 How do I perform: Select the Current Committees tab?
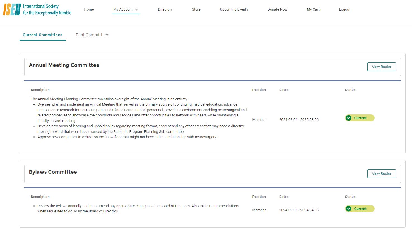tap(42, 35)
